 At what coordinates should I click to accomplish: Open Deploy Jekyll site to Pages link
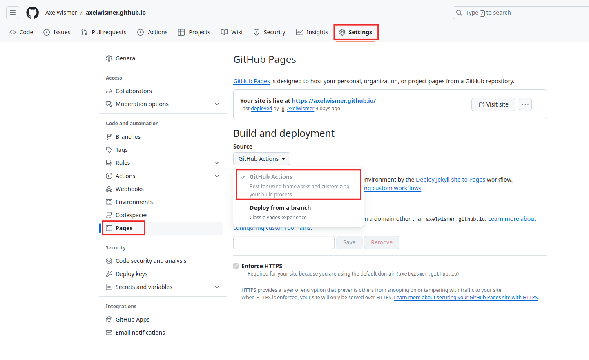coord(451,180)
